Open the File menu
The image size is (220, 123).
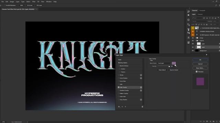point(2,2)
